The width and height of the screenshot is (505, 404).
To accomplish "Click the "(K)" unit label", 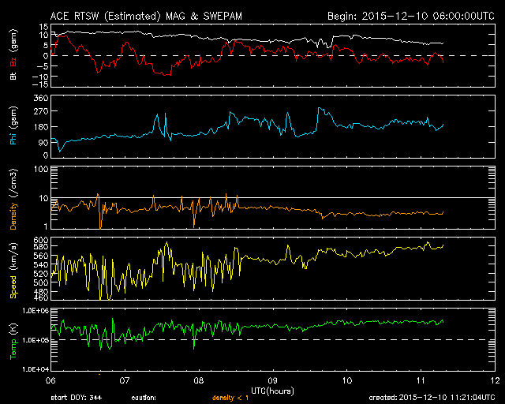I will click(13, 330).
